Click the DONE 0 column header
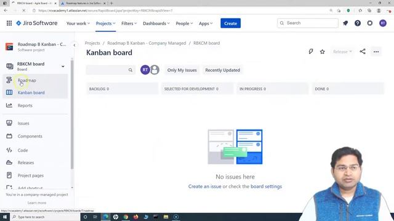Viewport: 394px width, 221px height. pyautogui.click(x=348, y=88)
